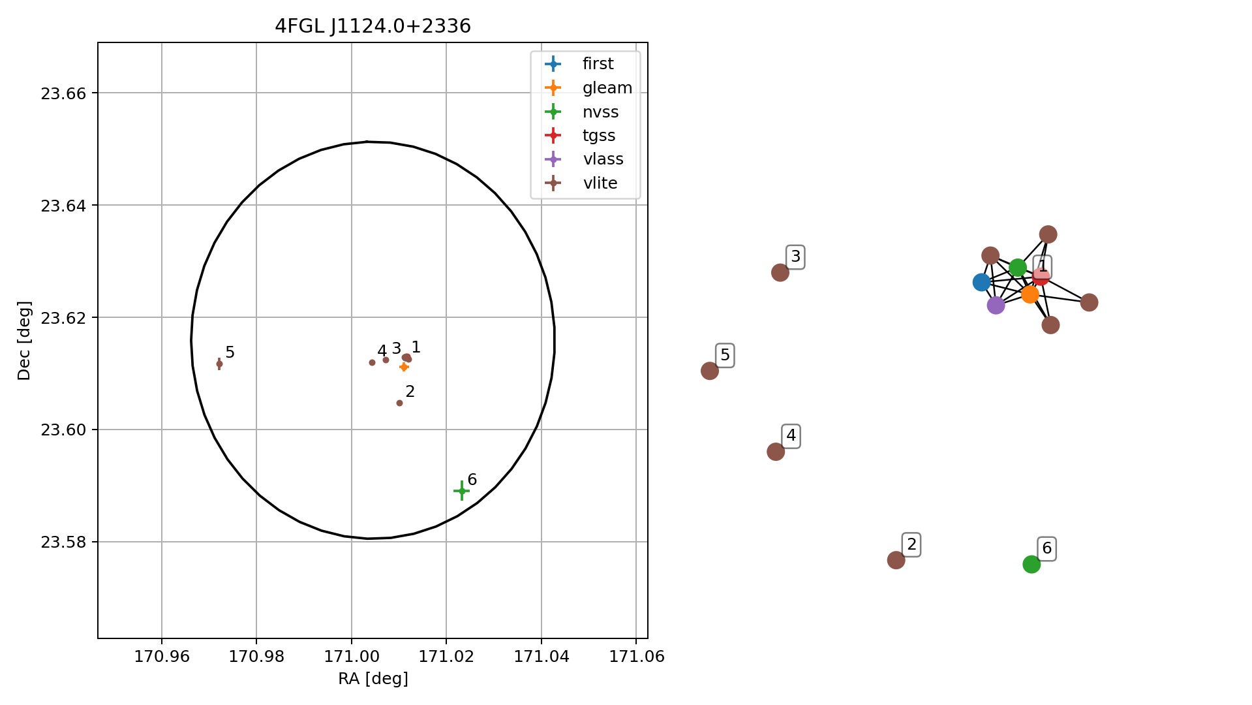Click the blue marker beside 'first' in legend
Image resolution: width=1252 pixels, height=705 pixels.
[553, 64]
